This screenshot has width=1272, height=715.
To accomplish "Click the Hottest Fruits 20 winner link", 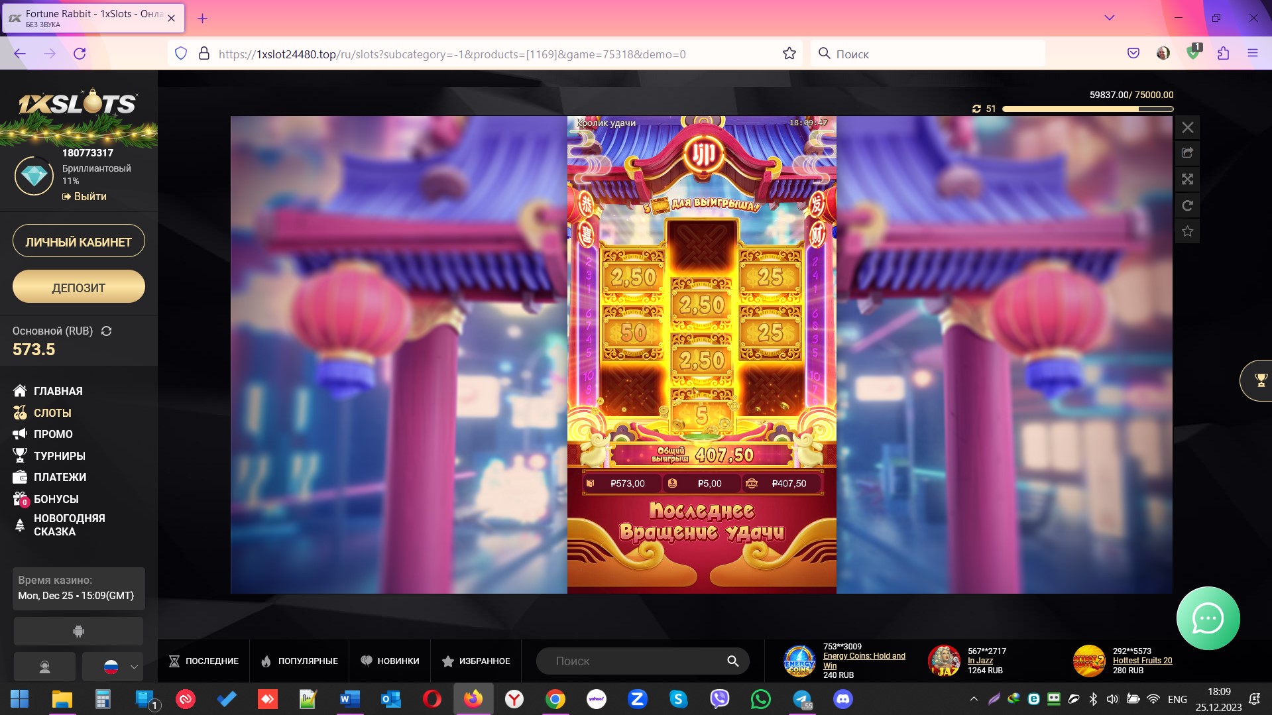I will pyautogui.click(x=1142, y=661).
